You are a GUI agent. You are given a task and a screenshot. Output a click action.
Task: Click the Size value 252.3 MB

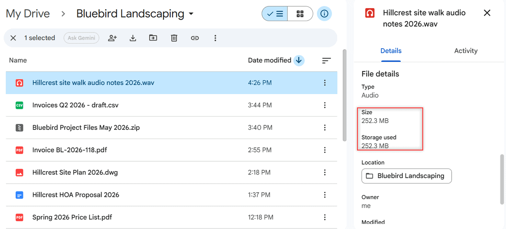click(x=375, y=121)
